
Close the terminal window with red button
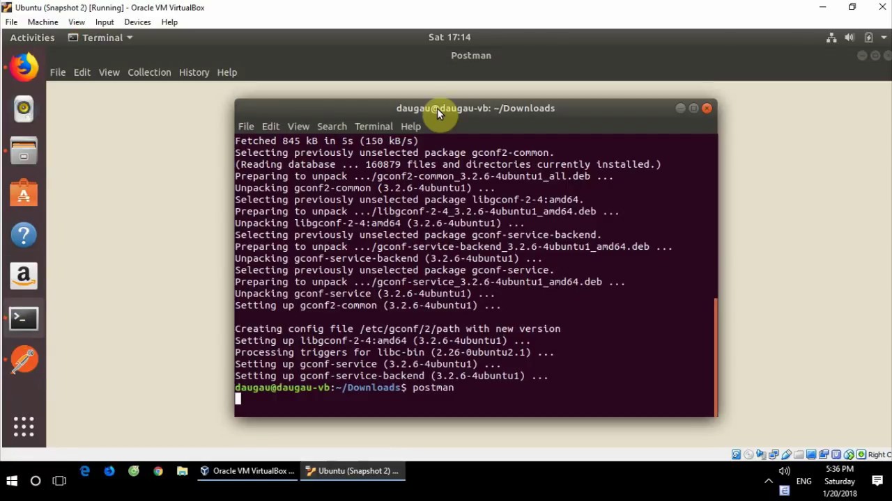(x=707, y=108)
